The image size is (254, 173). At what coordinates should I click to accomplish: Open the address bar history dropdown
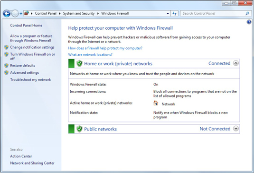(168, 14)
